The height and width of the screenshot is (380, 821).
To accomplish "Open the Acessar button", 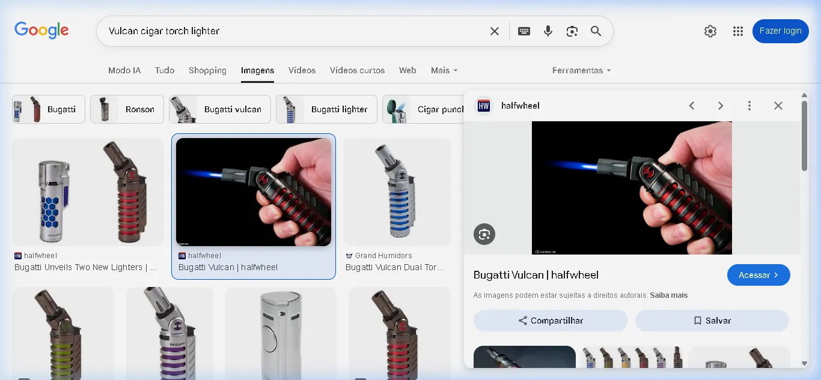I will (x=758, y=275).
